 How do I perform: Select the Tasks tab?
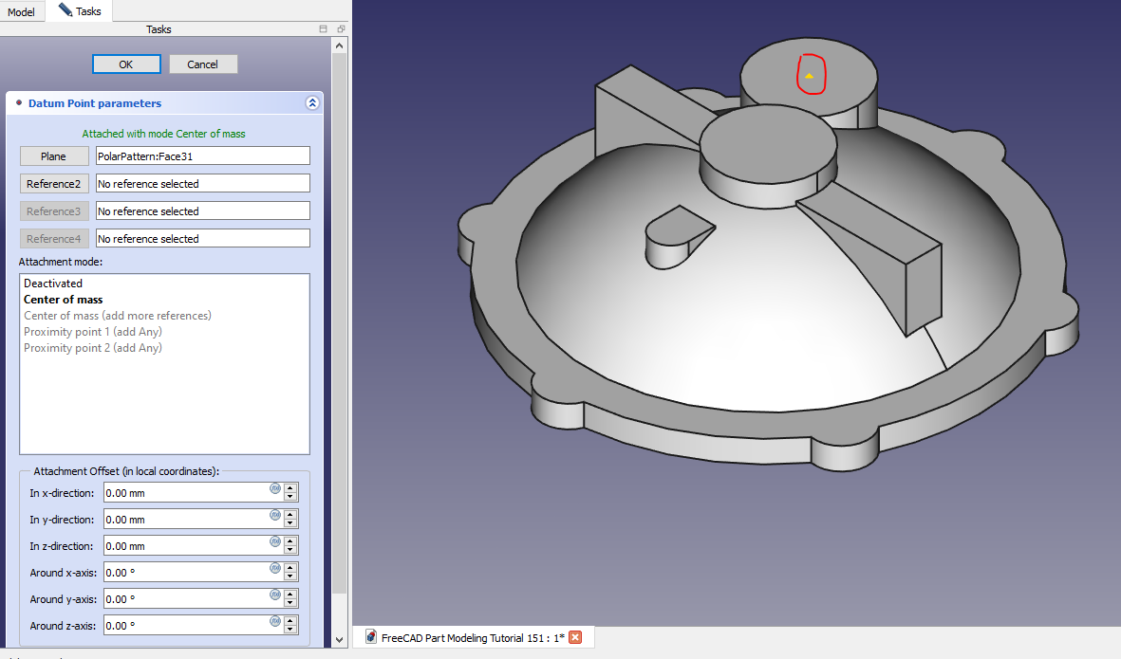(84, 11)
